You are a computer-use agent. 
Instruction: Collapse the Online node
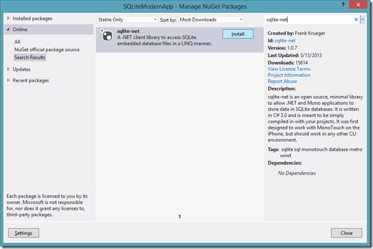(x=8, y=29)
